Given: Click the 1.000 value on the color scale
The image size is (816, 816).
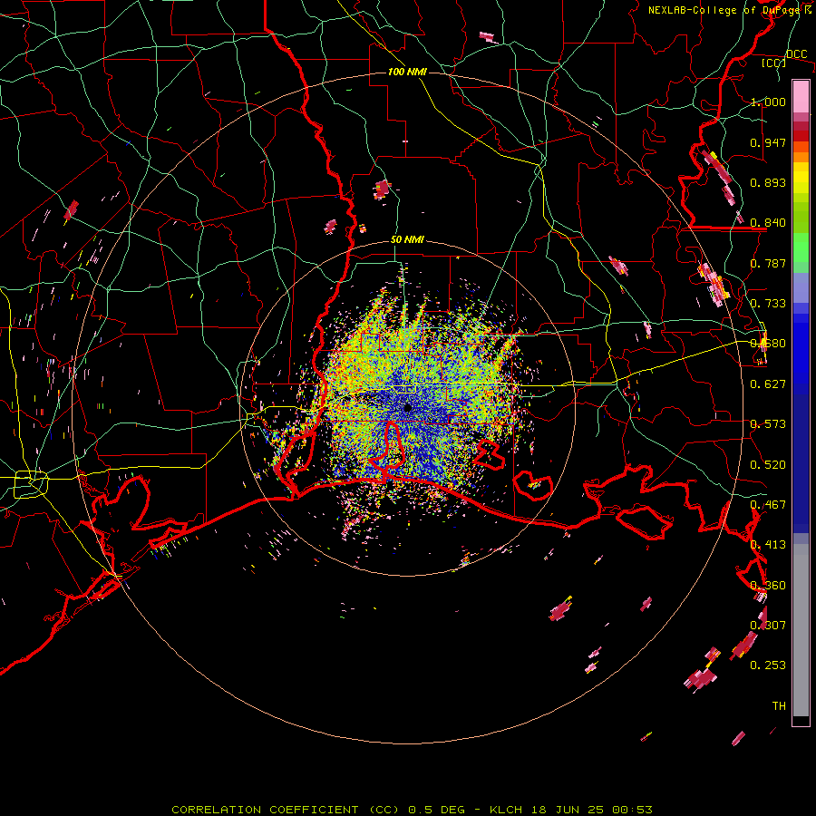Looking at the screenshot, I should pyautogui.click(x=768, y=102).
